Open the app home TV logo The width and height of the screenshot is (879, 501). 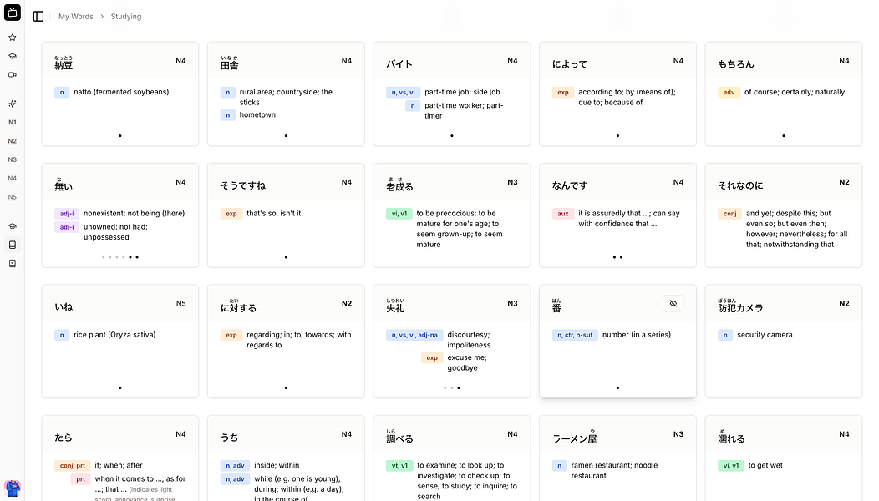[x=13, y=13]
